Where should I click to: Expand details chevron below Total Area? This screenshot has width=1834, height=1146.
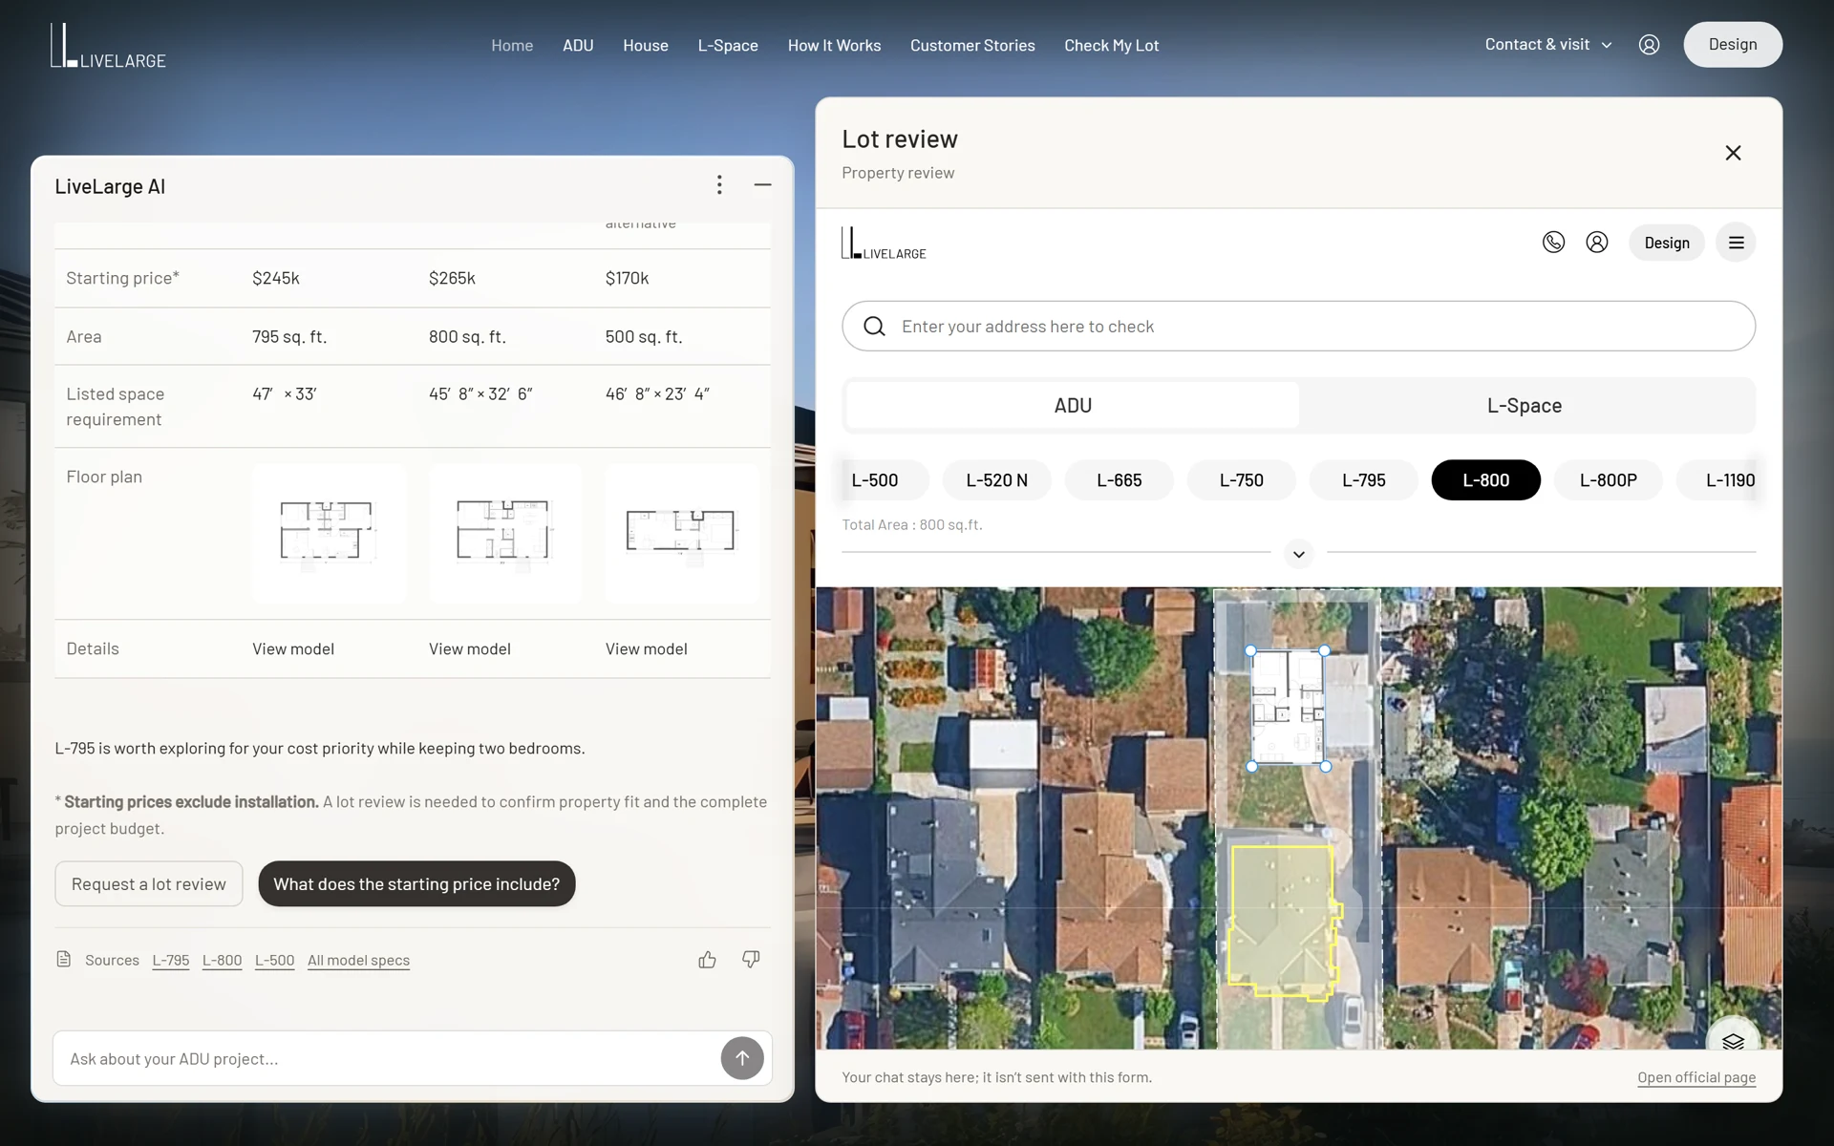1298,554
